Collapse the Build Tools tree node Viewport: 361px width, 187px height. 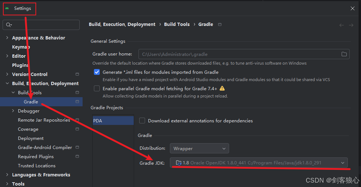pyautogui.click(x=13, y=92)
